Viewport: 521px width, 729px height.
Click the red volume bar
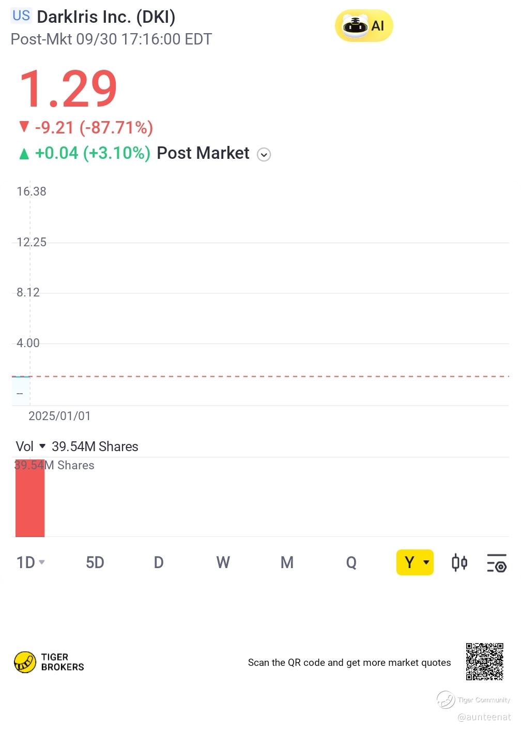pyautogui.click(x=30, y=499)
